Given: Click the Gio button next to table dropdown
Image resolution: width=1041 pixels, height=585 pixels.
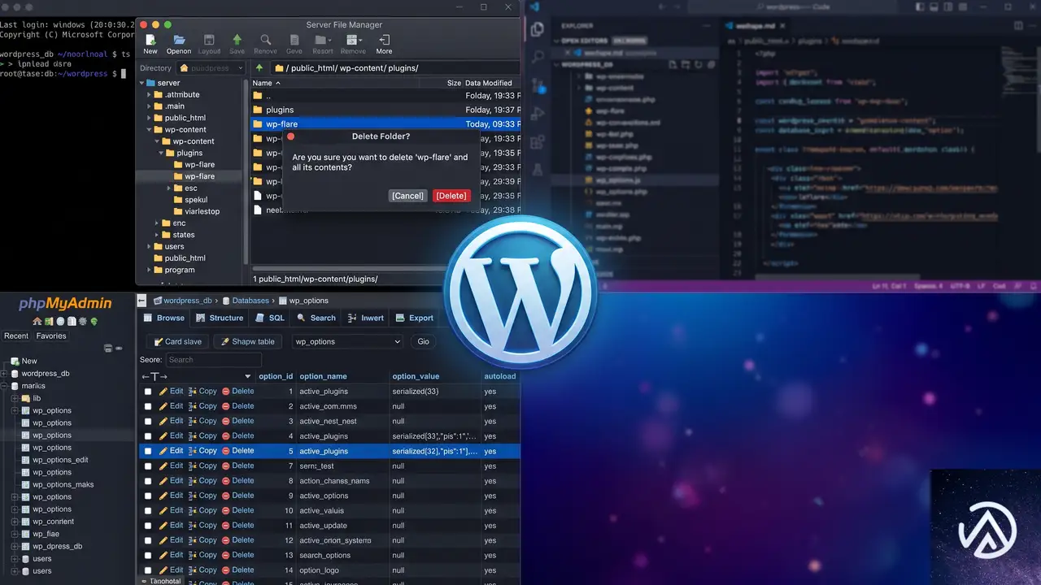Looking at the screenshot, I should click(423, 341).
